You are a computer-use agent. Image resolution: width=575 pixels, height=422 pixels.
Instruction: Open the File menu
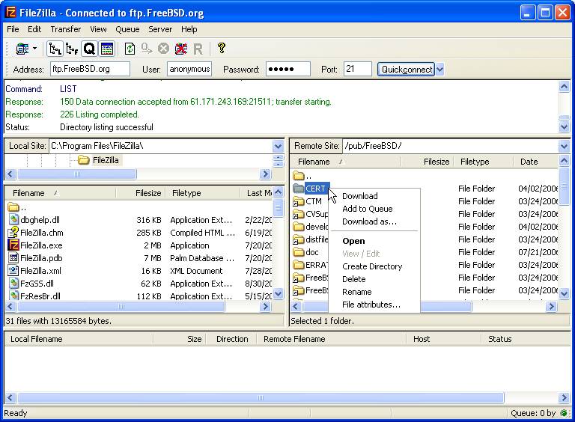13,29
